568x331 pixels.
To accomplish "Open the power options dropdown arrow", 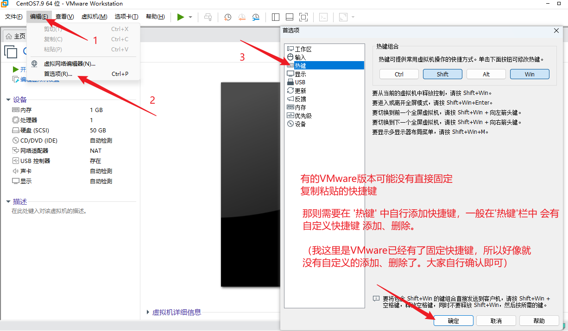I will tap(190, 17).
